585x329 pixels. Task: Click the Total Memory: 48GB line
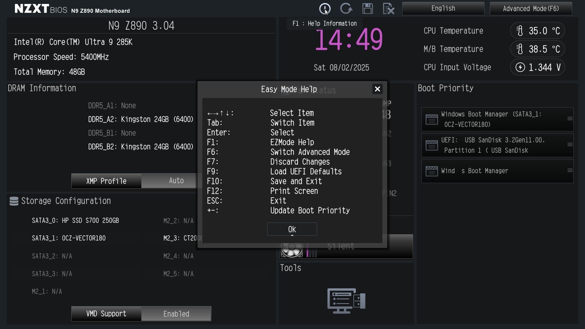[x=49, y=72]
